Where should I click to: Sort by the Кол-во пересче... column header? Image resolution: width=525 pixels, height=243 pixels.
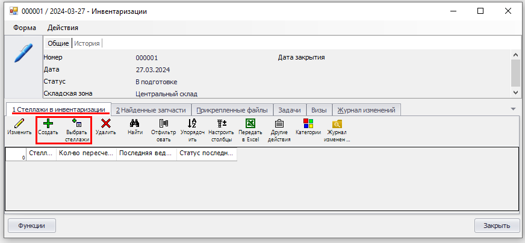tap(86, 153)
